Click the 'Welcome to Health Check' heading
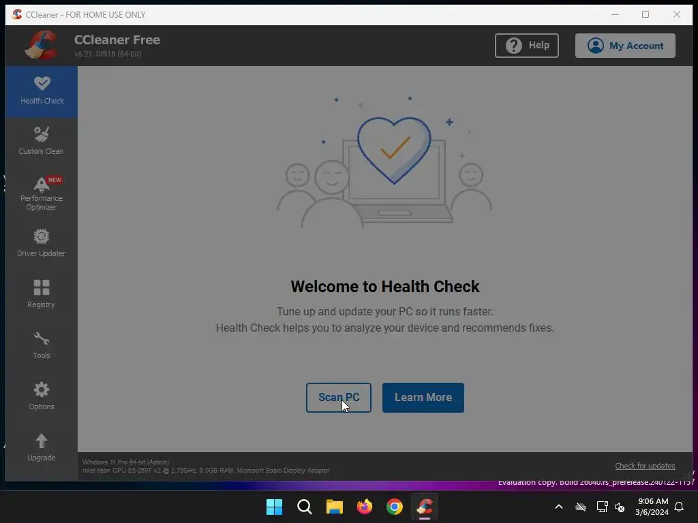The width and height of the screenshot is (698, 523). tap(385, 287)
